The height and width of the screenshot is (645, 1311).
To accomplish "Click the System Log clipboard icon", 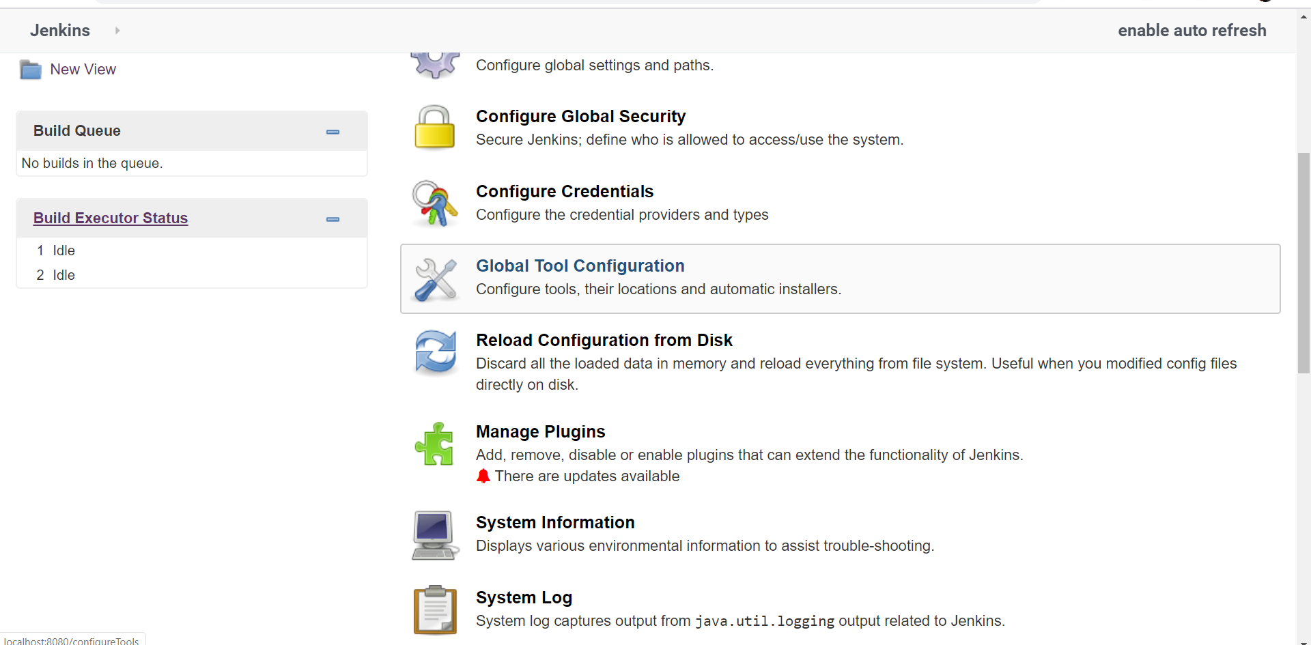I will (435, 610).
